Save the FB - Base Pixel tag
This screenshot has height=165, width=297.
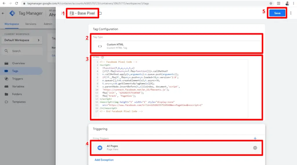[277, 13]
